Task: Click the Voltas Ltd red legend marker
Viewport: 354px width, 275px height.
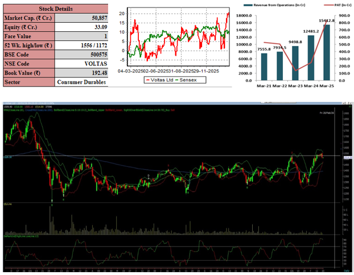Action: (148, 80)
